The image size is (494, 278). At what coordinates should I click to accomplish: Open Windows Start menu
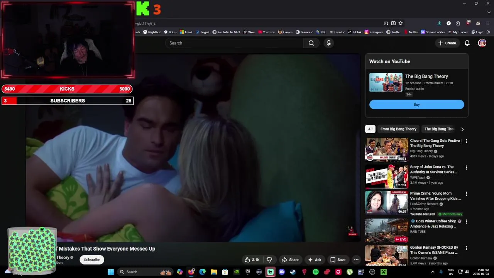pos(111,272)
